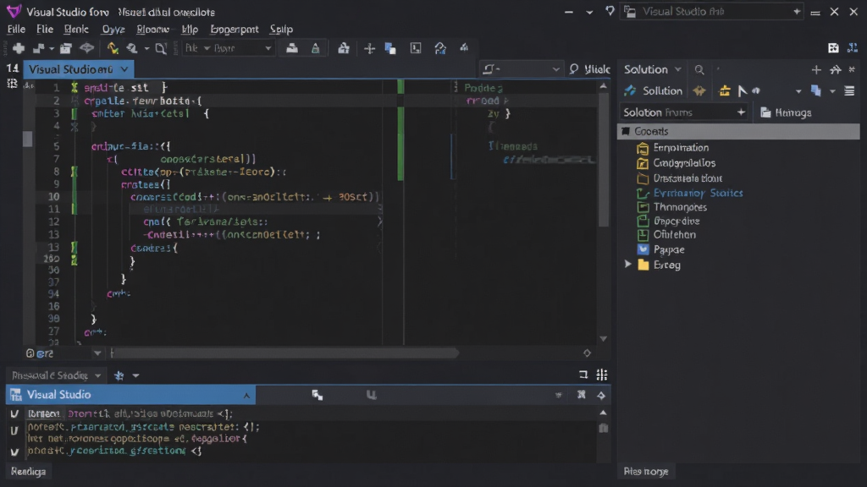Click the three-line list icon in Solution toolbar
Screen dimensions: 867x487
(x=849, y=90)
